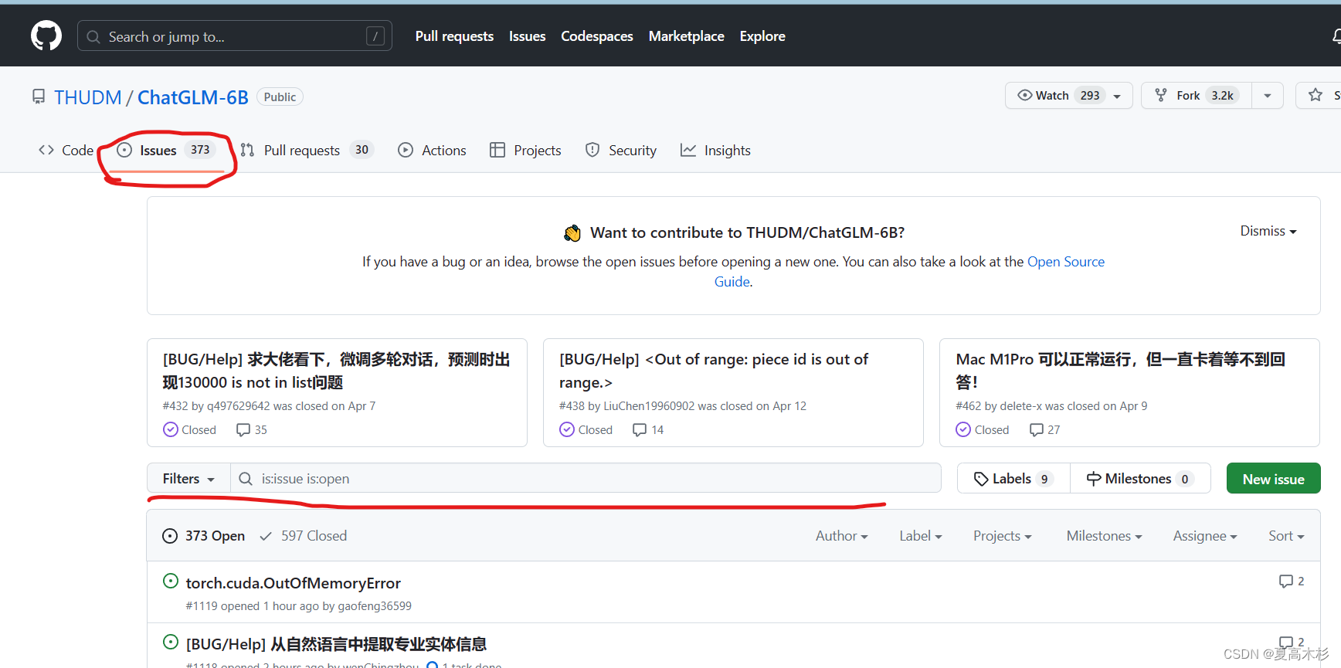Open the Projects tab
Viewport: 1341px width, 668px height.
(526, 150)
